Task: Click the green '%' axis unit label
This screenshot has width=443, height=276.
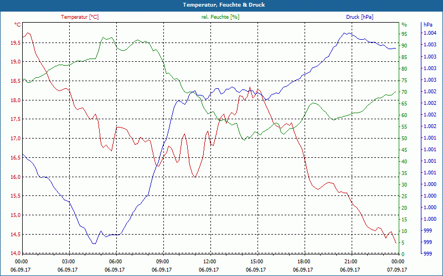Action: 404,25
